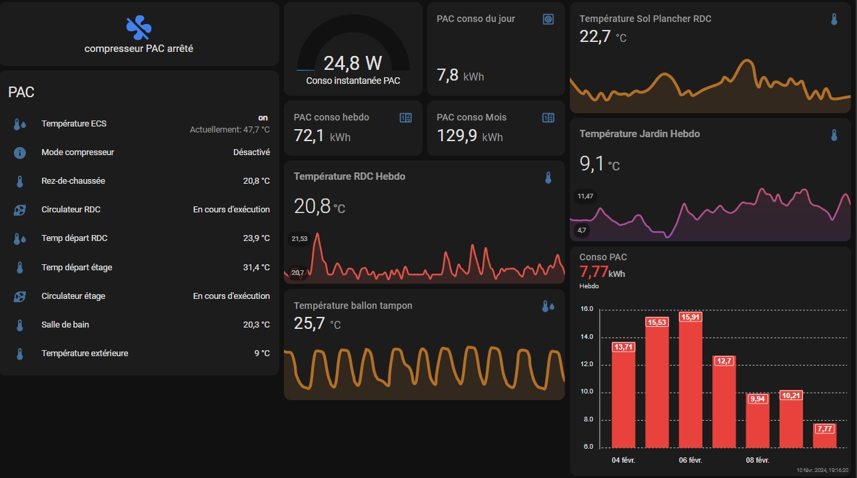
Task: Open the Température ECS row label
Action: [x=74, y=124]
